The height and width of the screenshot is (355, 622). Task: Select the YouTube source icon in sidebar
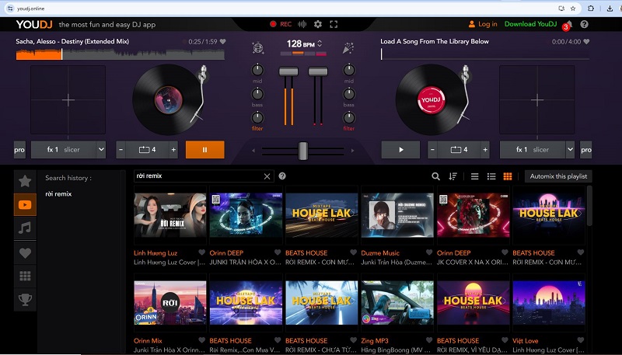pyautogui.click(x=25, y=204)
